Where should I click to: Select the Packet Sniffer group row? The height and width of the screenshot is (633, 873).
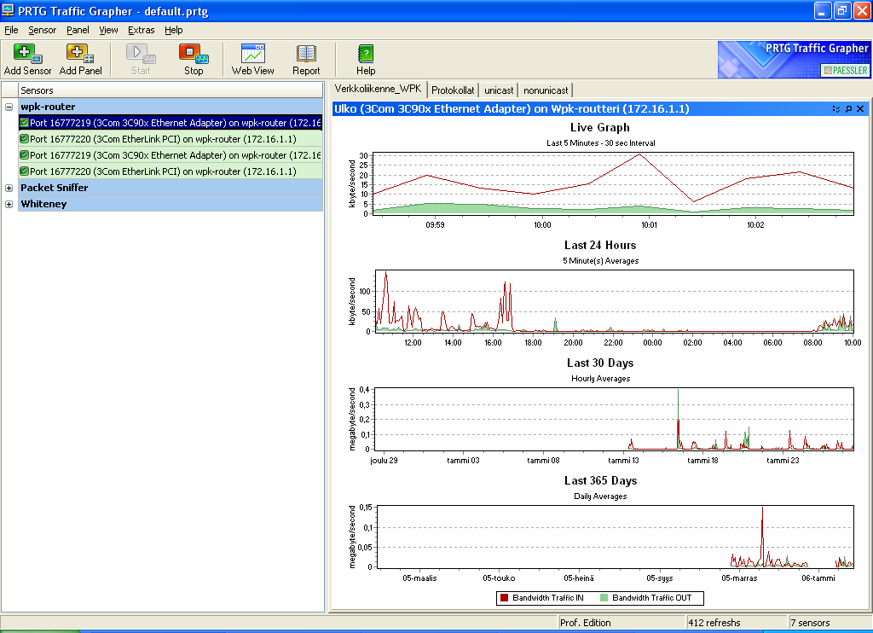click(x=171, y=188)
